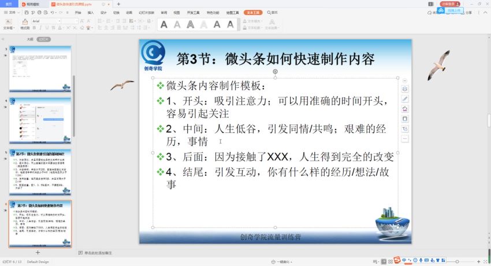This screenshot has height=266, width=491.
Task: Click the notes area 单击此处添加备注
Action: pos(98,253)
